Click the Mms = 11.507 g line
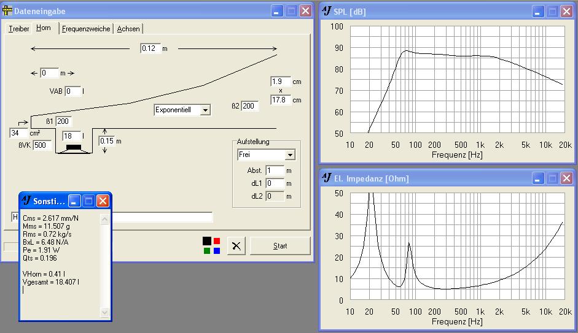The height and width of the screenshot is (333, 578). (x=46, y=226)
